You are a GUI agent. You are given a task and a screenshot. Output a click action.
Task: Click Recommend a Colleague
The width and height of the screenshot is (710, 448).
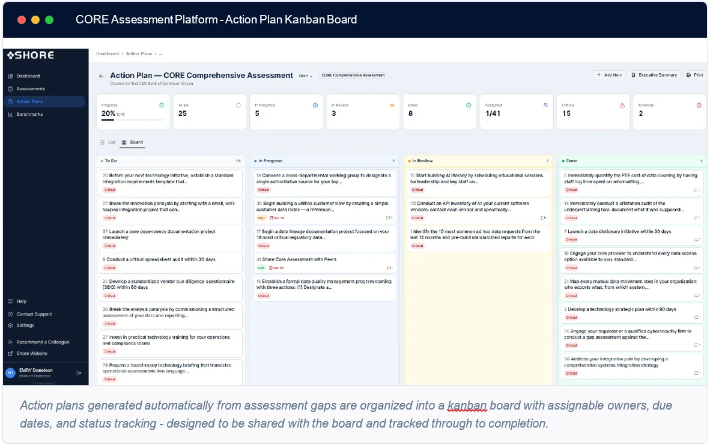click(x=43, y=342)
